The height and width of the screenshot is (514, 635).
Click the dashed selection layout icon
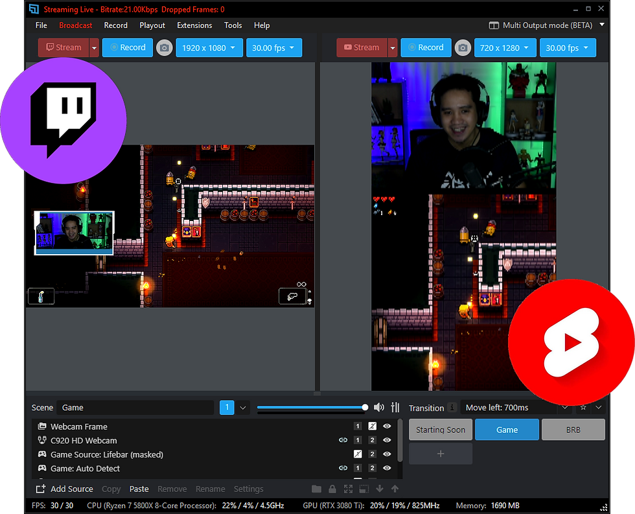click(x=364, y=489)
